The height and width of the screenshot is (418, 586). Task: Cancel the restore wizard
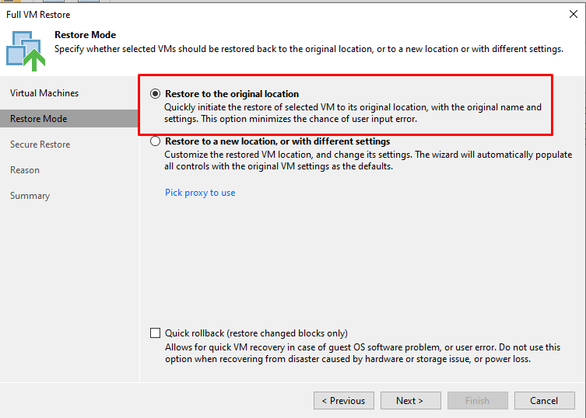tap(545, 400)
